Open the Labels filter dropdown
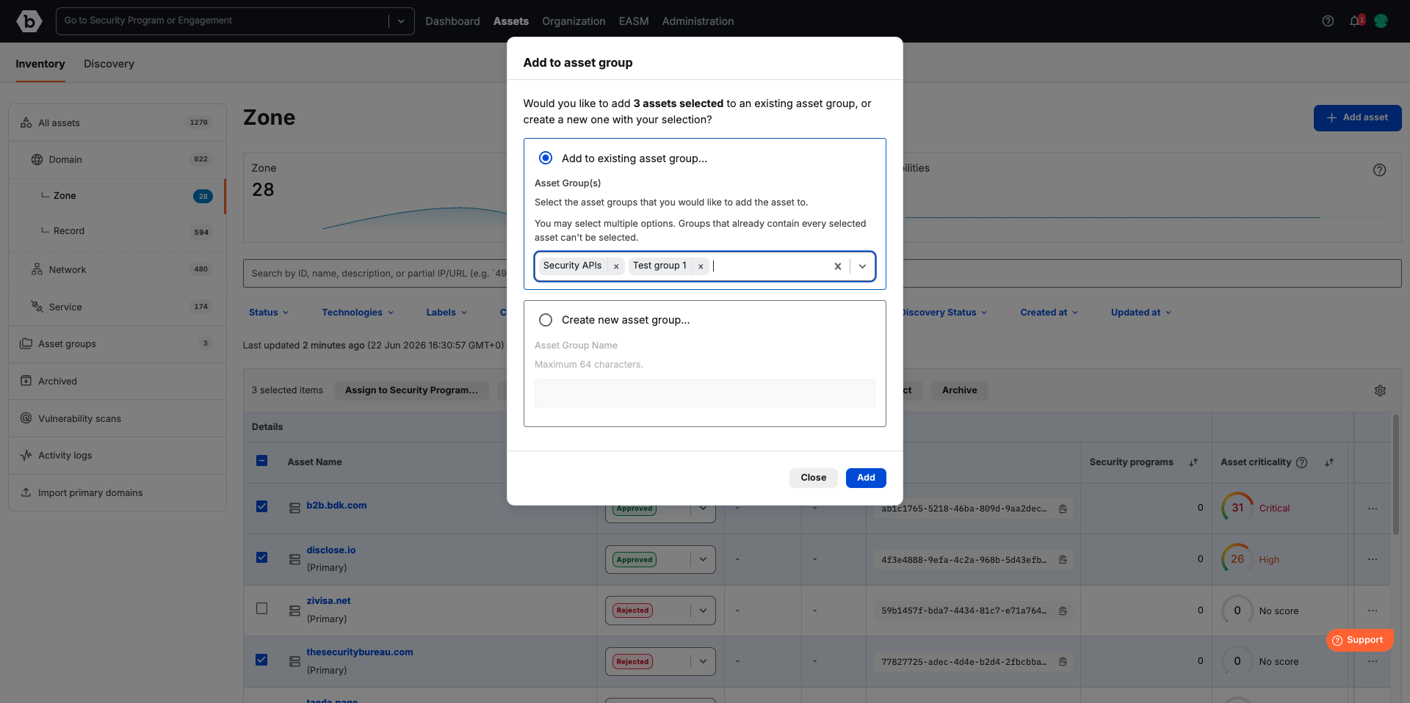 pyautogui.click(x=446, y=313)
